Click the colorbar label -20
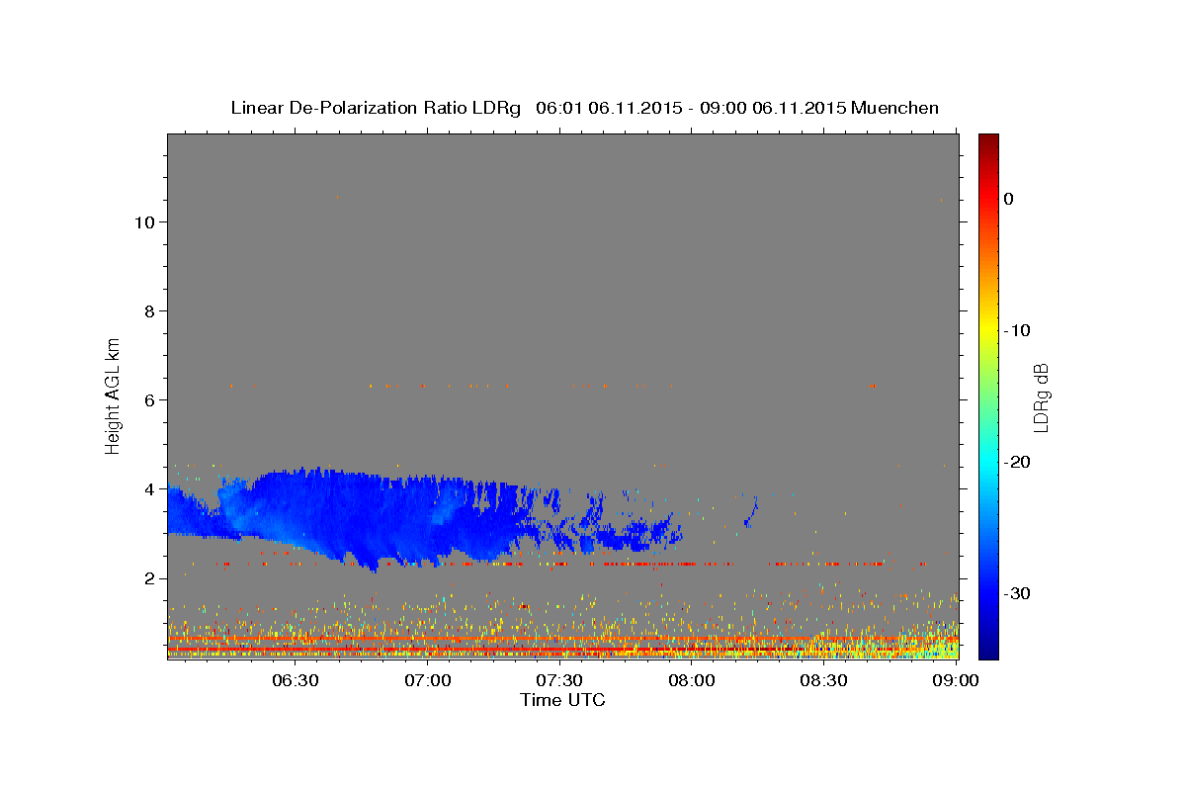Viewport: 1186px width, 791px height. (x=1017, y=462)
